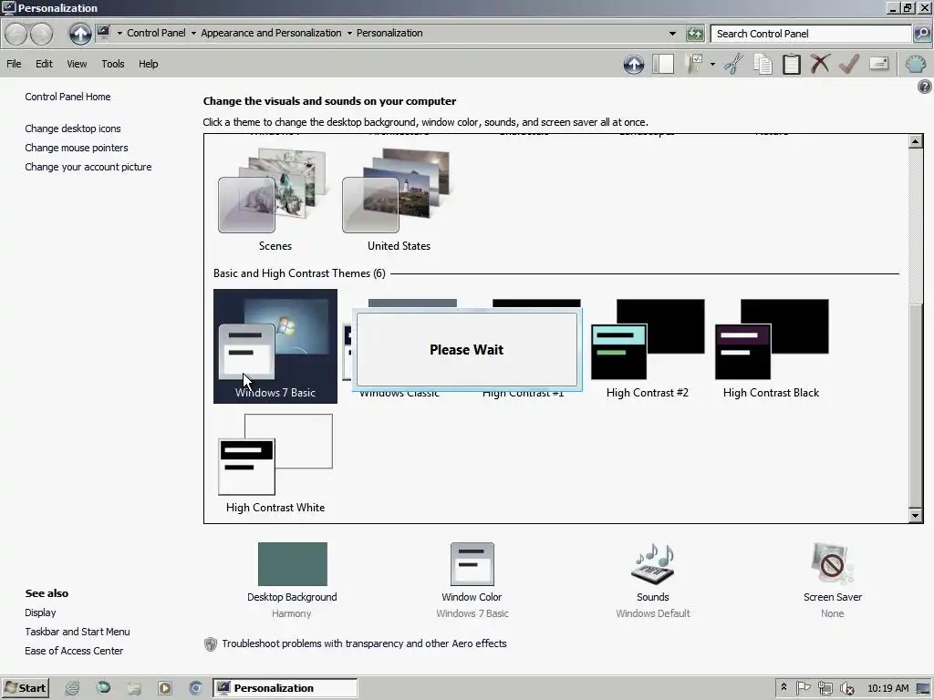The image size is (934, 700).
Task: Open Sounds settings icon
Action: coord(653,564)
